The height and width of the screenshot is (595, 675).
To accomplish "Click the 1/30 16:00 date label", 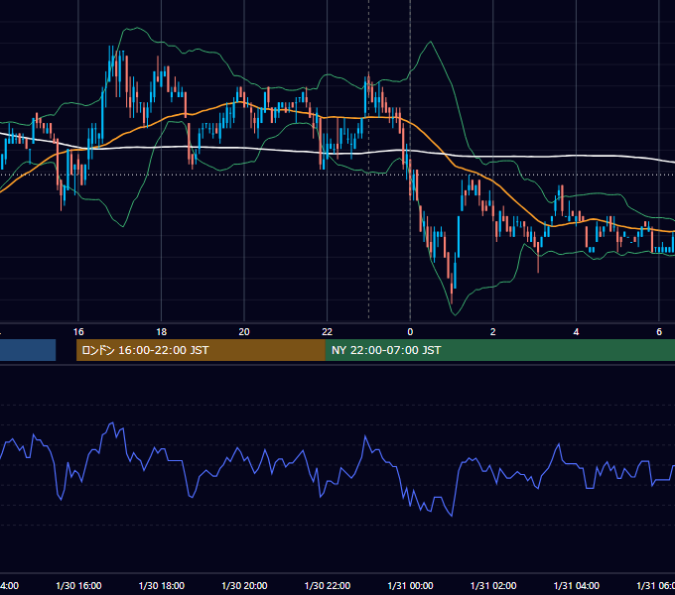I will coord(78,585).
